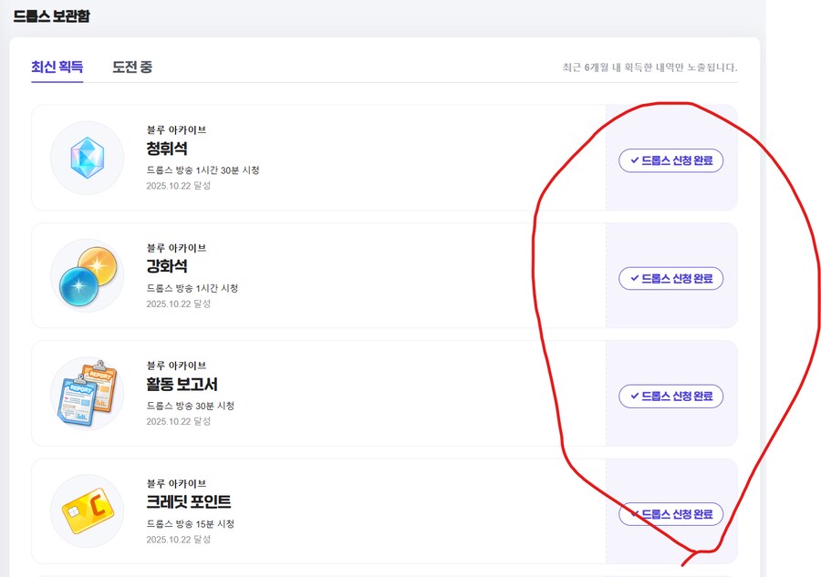Click 드롭스 신청 완료 on the 청휘석 row
The image size is (821, 577).
click(671, 160)
